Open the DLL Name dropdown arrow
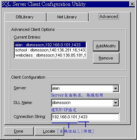The image size is (137, 140). click(x=115, y=103)
